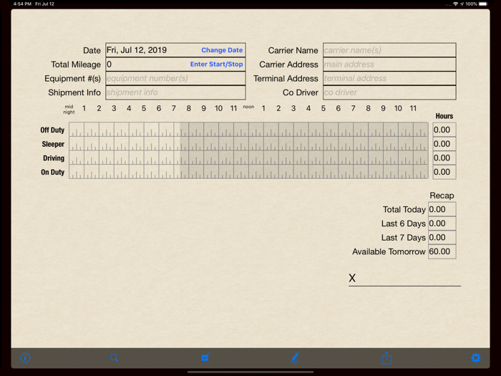Select the co driver field
501x376 pixels.
[389, 92]
